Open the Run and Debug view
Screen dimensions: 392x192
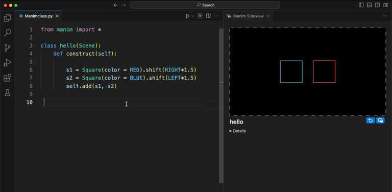8,62
